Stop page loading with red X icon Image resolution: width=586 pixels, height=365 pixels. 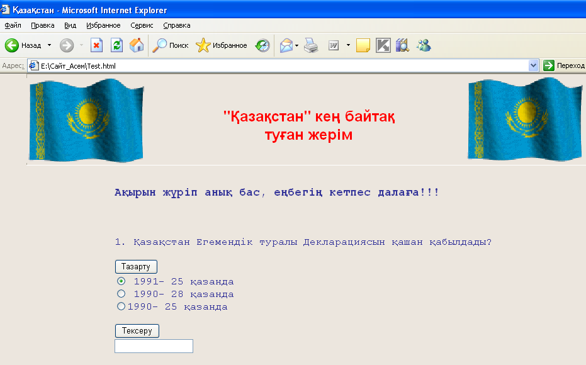click(96, 45)
